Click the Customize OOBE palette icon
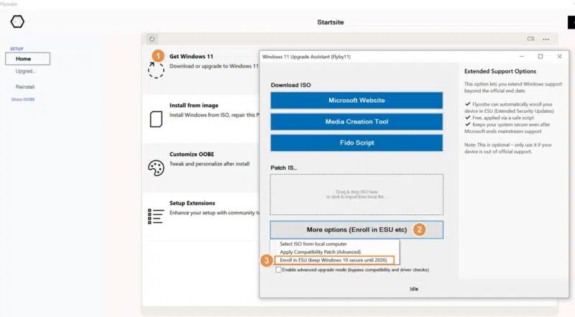 (156, 168)
